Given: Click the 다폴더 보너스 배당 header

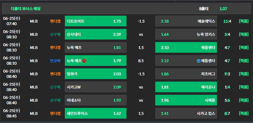Looking at the screenshot, I should click(x=26, y=9).
